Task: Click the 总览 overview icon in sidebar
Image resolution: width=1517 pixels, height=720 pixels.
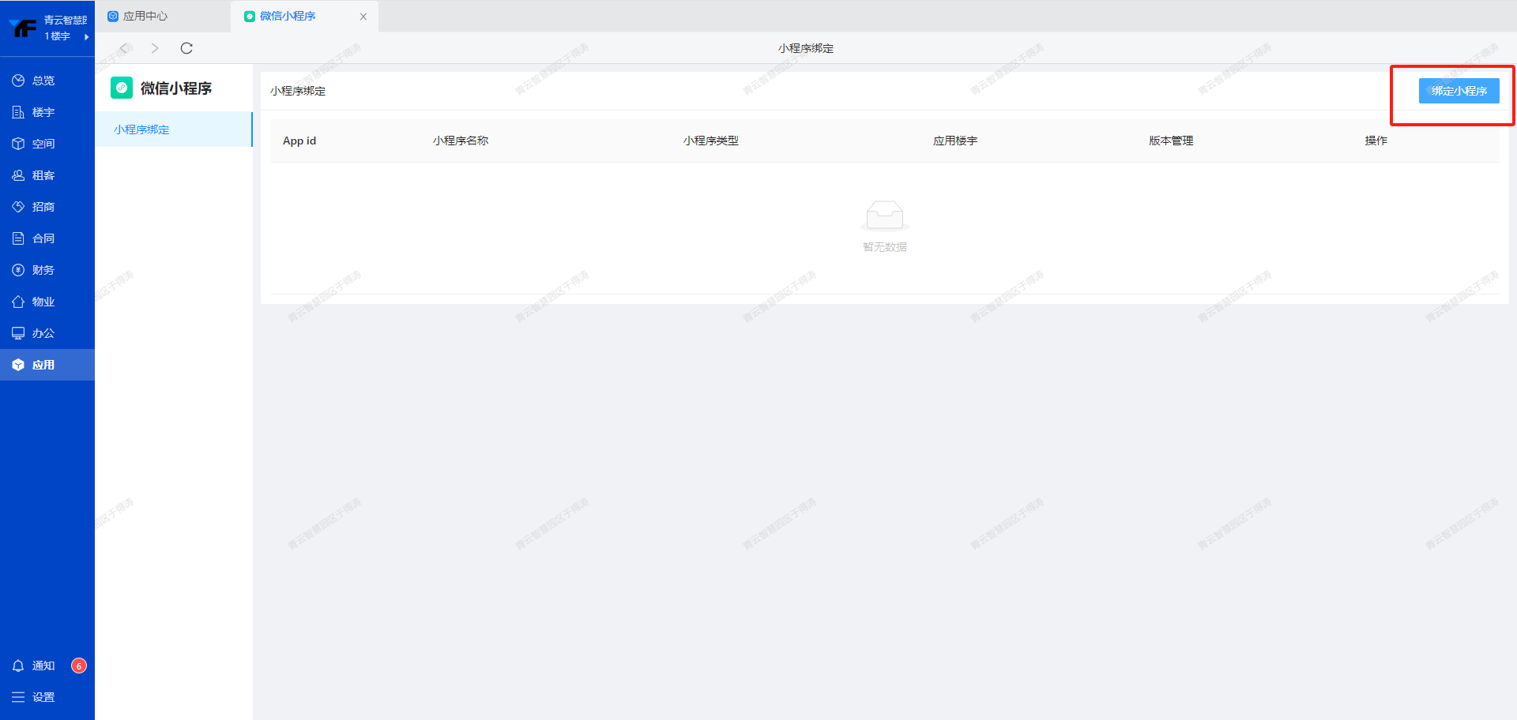Action: 18,81
